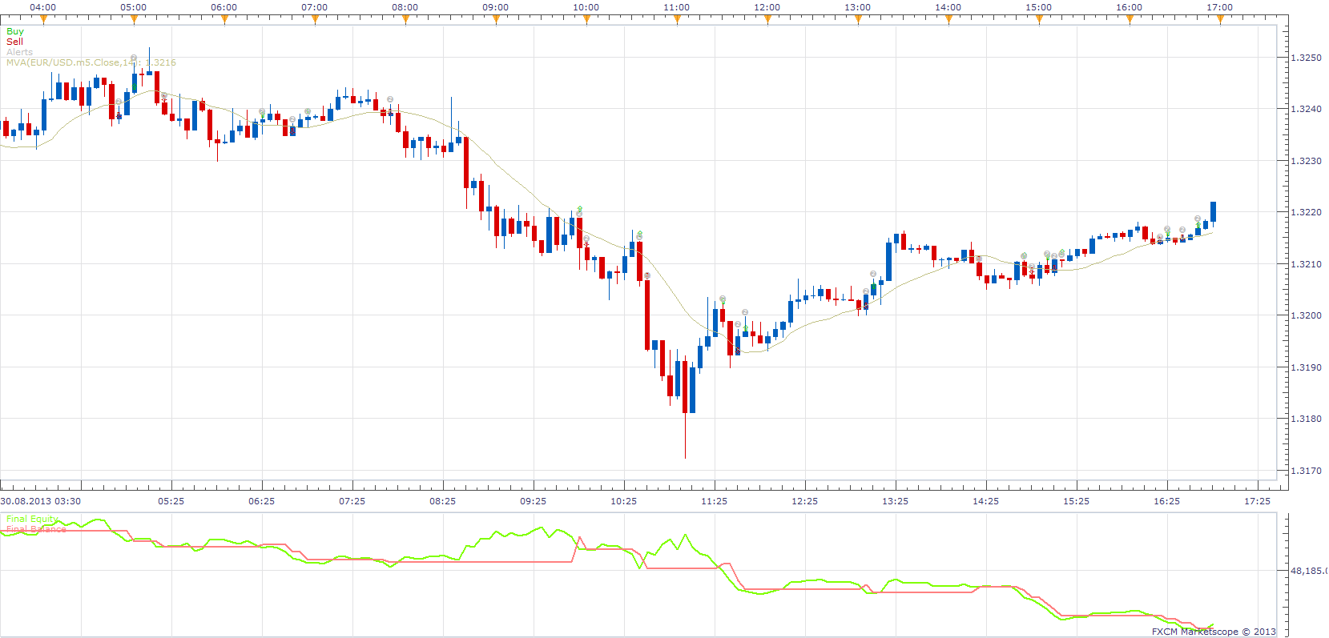Click the 1.3250 price axis label
The height and width of the screenshot is (638, 1329).
coord(1307,58)
